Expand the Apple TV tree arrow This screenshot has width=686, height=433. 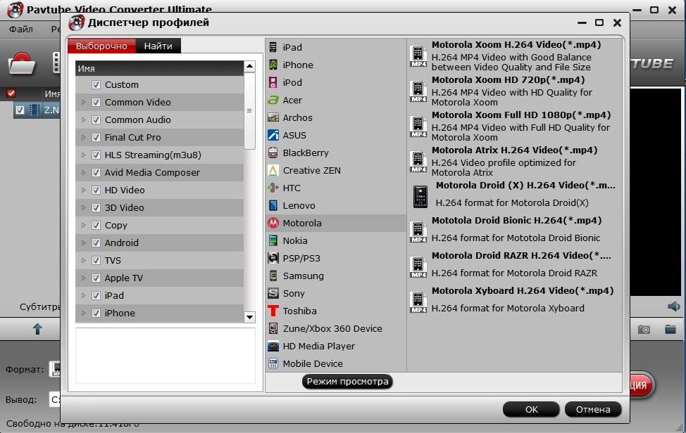(x=83, y=278)
